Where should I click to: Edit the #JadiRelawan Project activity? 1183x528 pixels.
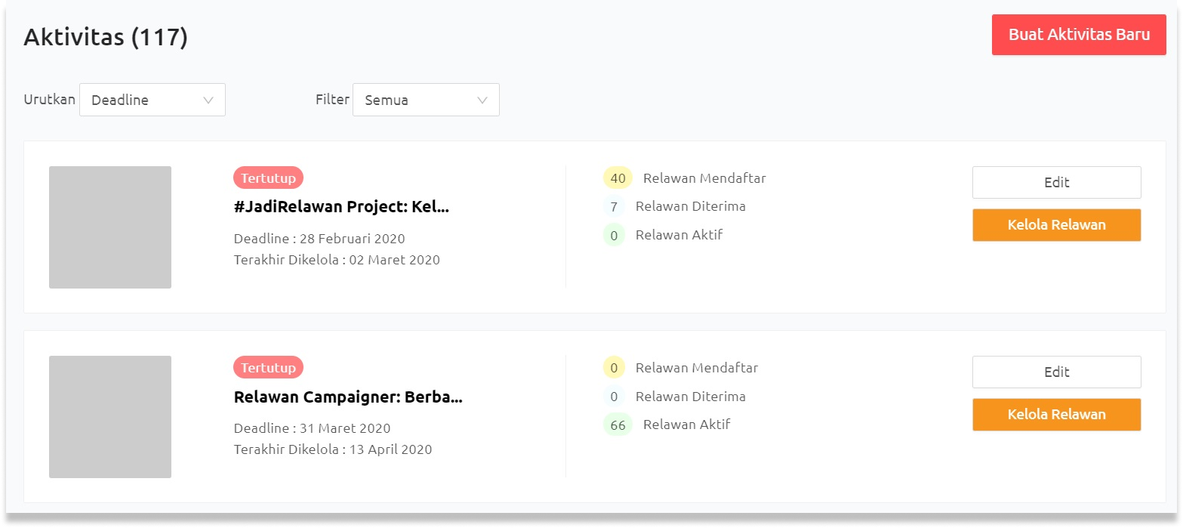(x=1056, y=182)
